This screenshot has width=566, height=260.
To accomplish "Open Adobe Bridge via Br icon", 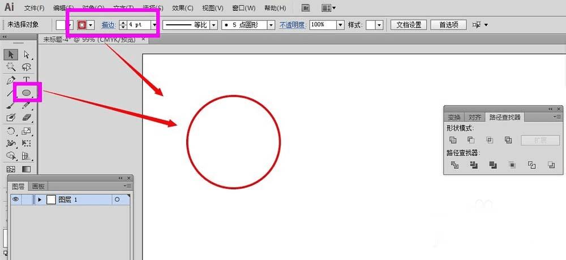I will coord(306,7).
